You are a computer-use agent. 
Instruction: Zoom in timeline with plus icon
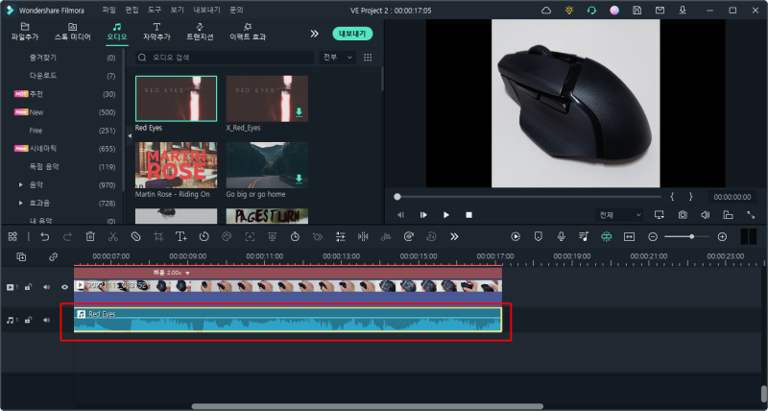[722, 237]
